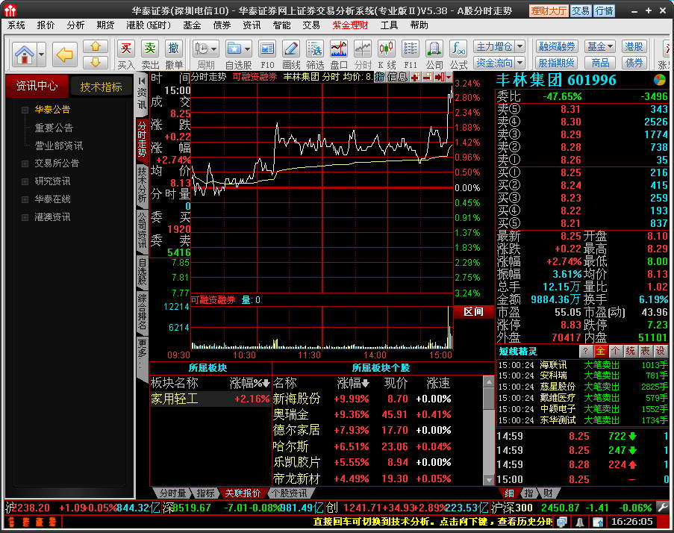Select the 新海股份 row in sector list
Viewport: 674px width, 533px height.
(378, 399)
